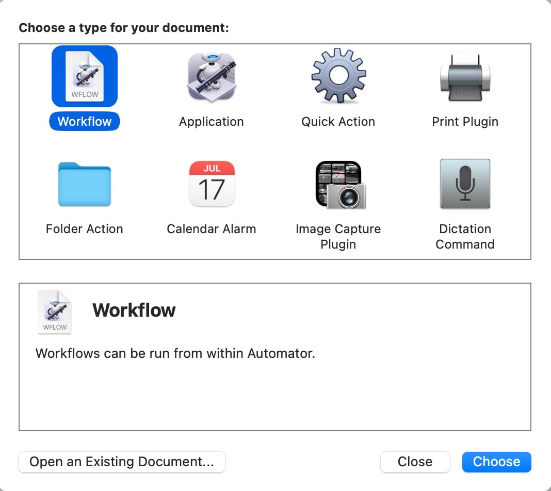The width and height of the screenshot is (551, 491).
Task: Click the Calendar Alarm label text
Action: pyautogui.click(x=211, y=228)
